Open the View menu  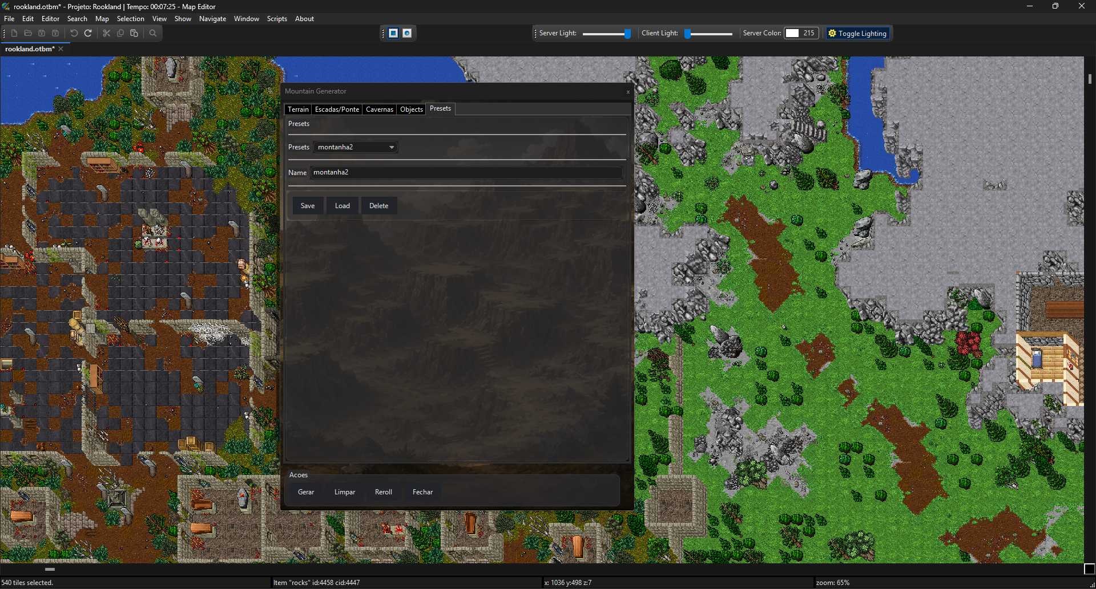159,19
